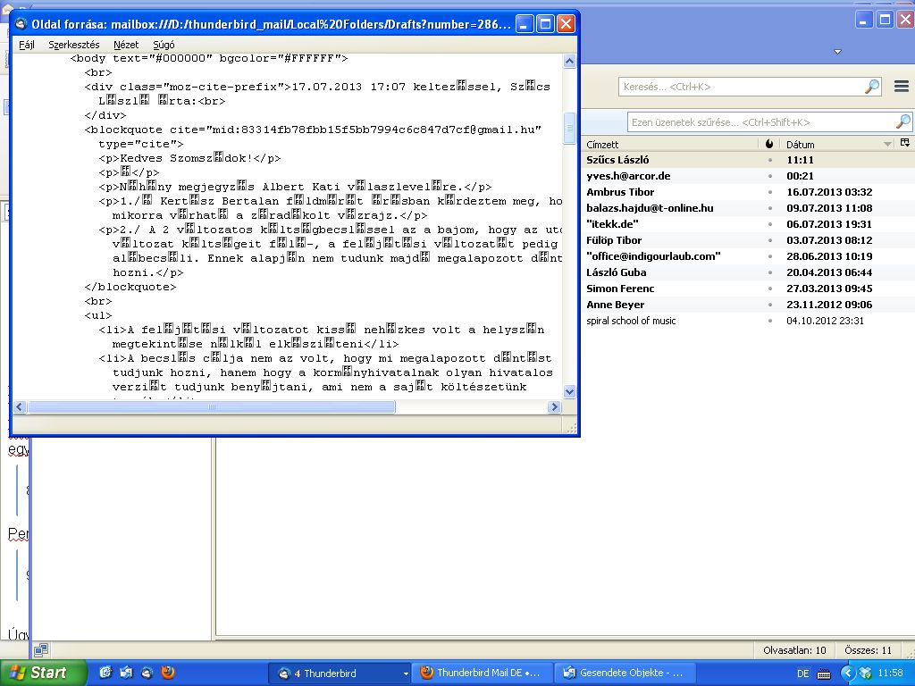Open the Szerkesztés menu
Screen dimensions: 915x686
coord(74,44)
